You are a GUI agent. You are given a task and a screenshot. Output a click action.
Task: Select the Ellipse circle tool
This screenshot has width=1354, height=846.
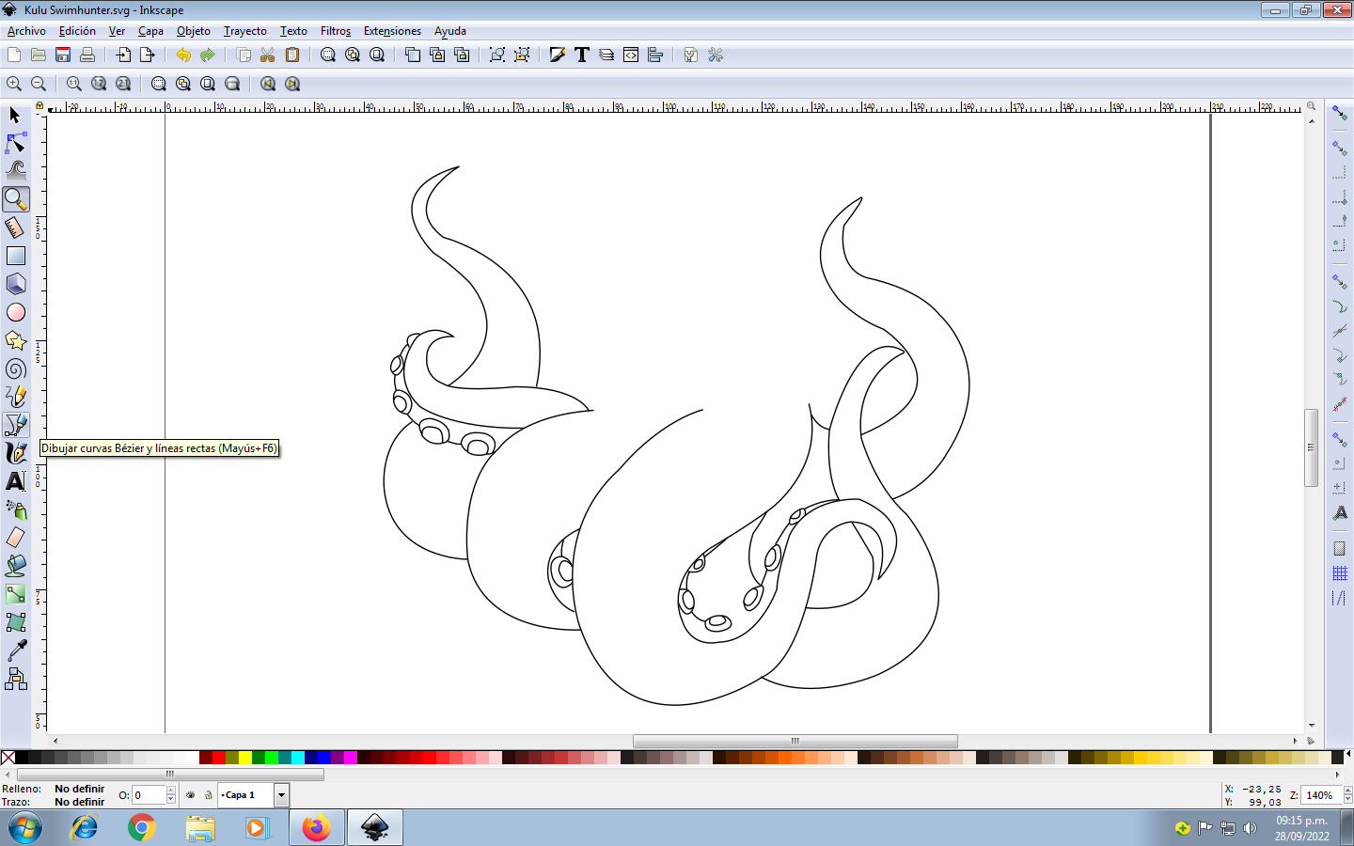[x=15, y=312]
